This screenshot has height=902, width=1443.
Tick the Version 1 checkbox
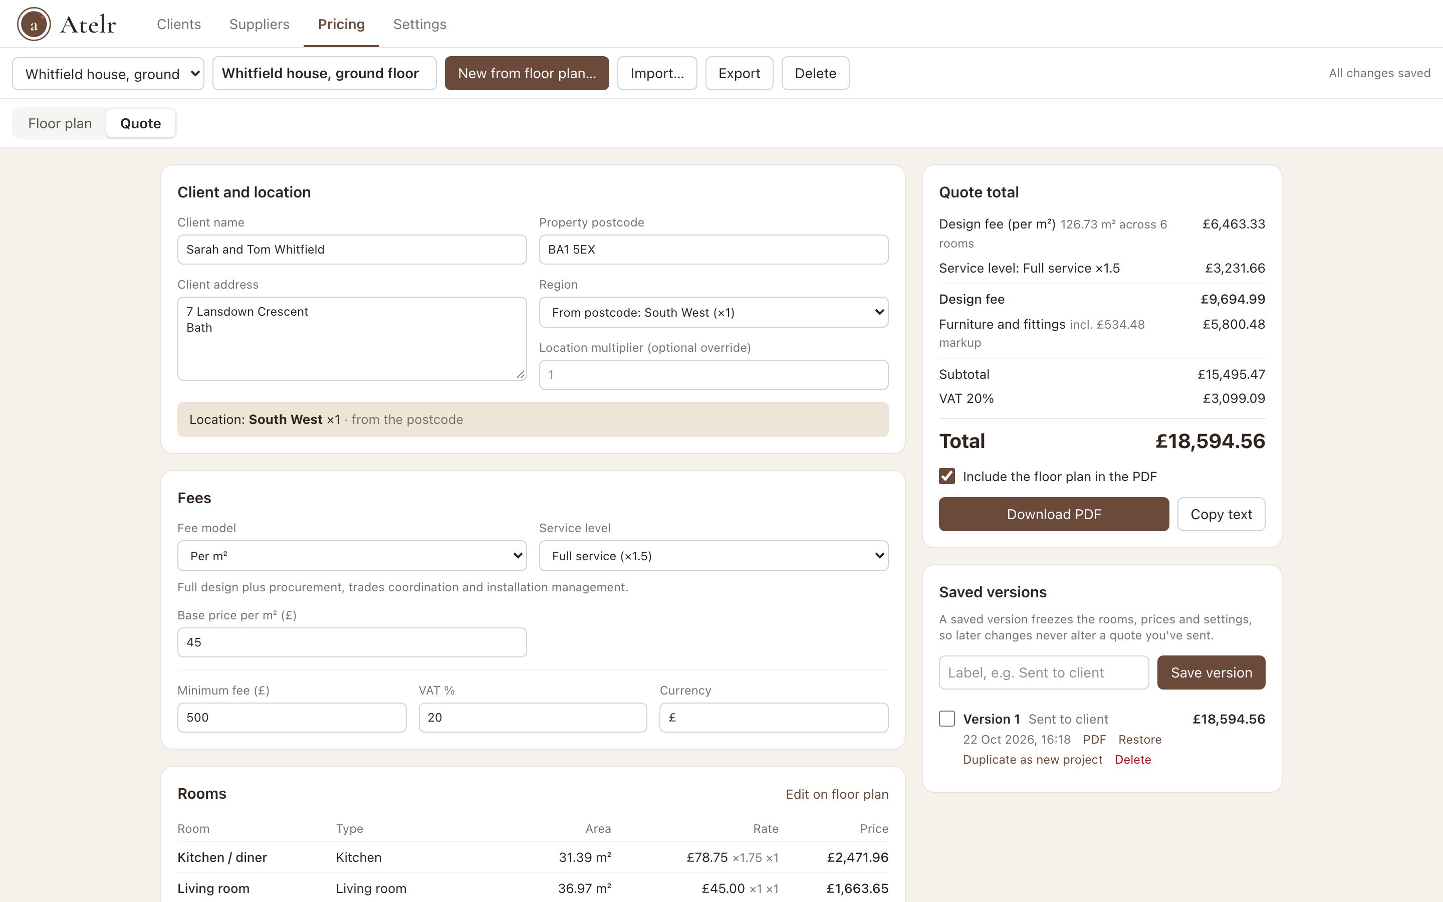(x=947, y=718)
